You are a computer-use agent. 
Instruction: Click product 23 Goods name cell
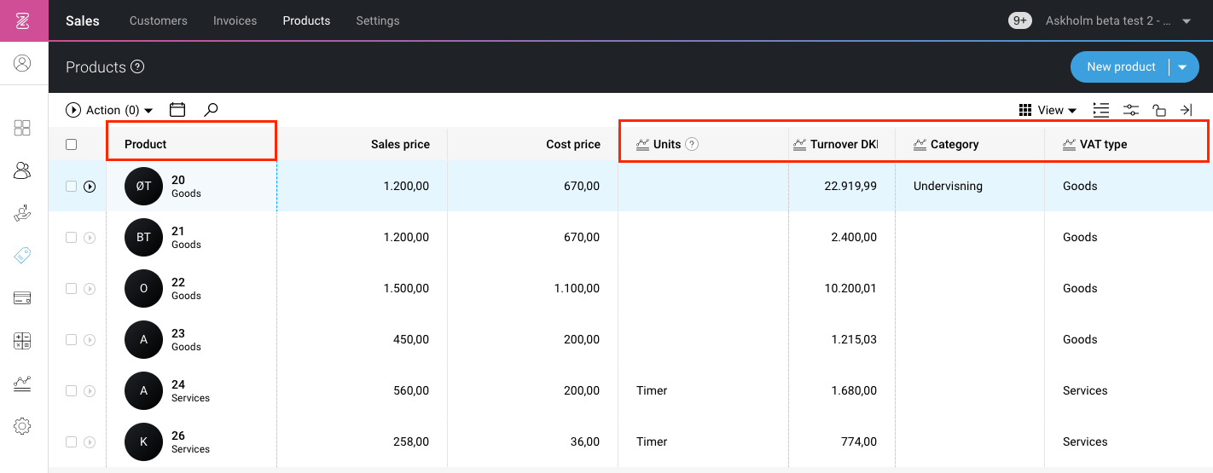pos(186,339)
